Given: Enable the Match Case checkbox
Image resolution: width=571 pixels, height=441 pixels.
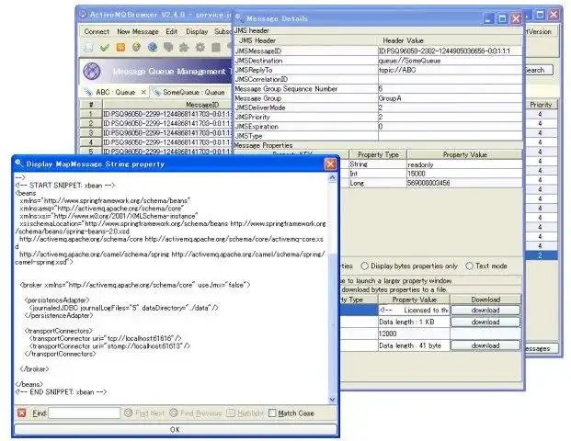Looking at the screenshot, I should coord(272,413).
